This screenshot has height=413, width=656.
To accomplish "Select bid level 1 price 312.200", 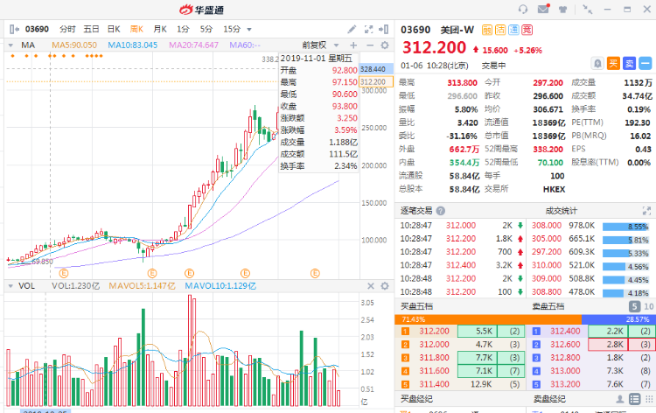I will tap(434, 331).
